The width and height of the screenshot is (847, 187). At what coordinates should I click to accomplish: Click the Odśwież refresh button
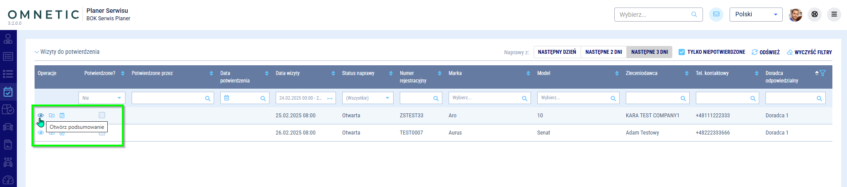click(765, 52)
